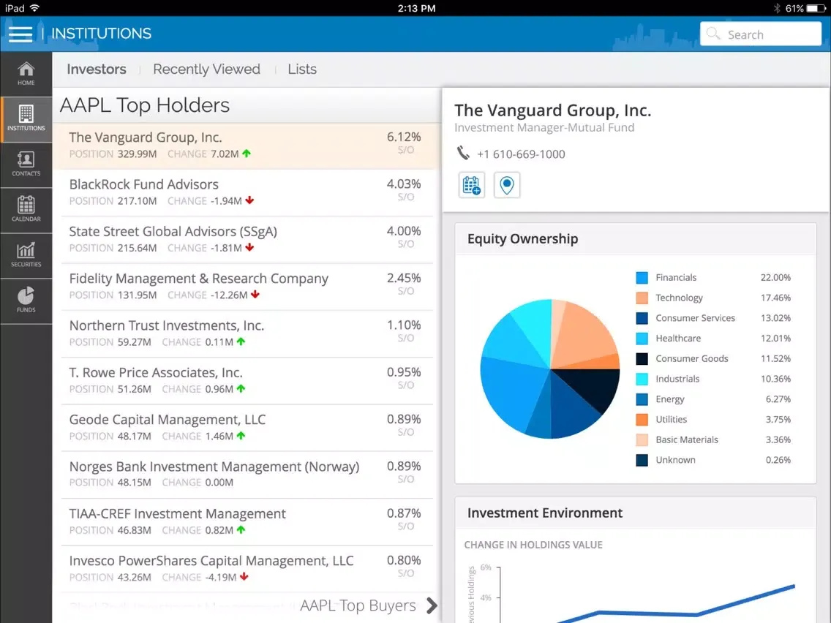
Task: Select TIAA-CREF Investment Management row
Action: [x=247, y=522]
